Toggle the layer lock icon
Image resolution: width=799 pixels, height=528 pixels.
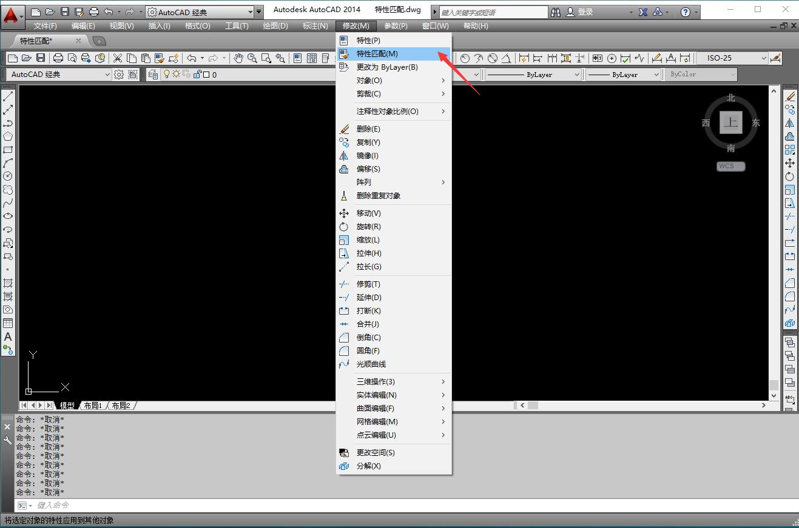(x=197, y=75)
